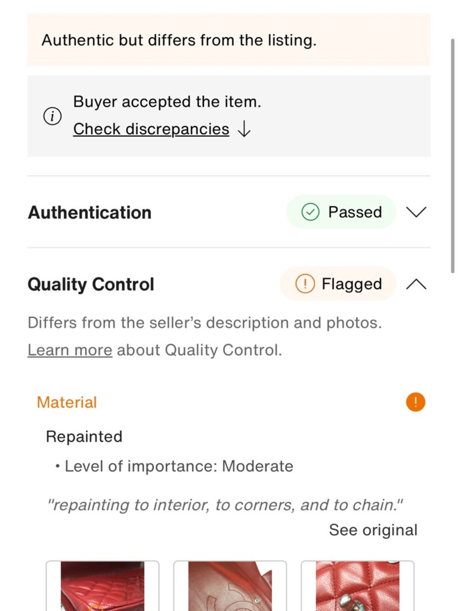Click the Material category label
This screenshot has height=611, width=458.
coord(67,402)
